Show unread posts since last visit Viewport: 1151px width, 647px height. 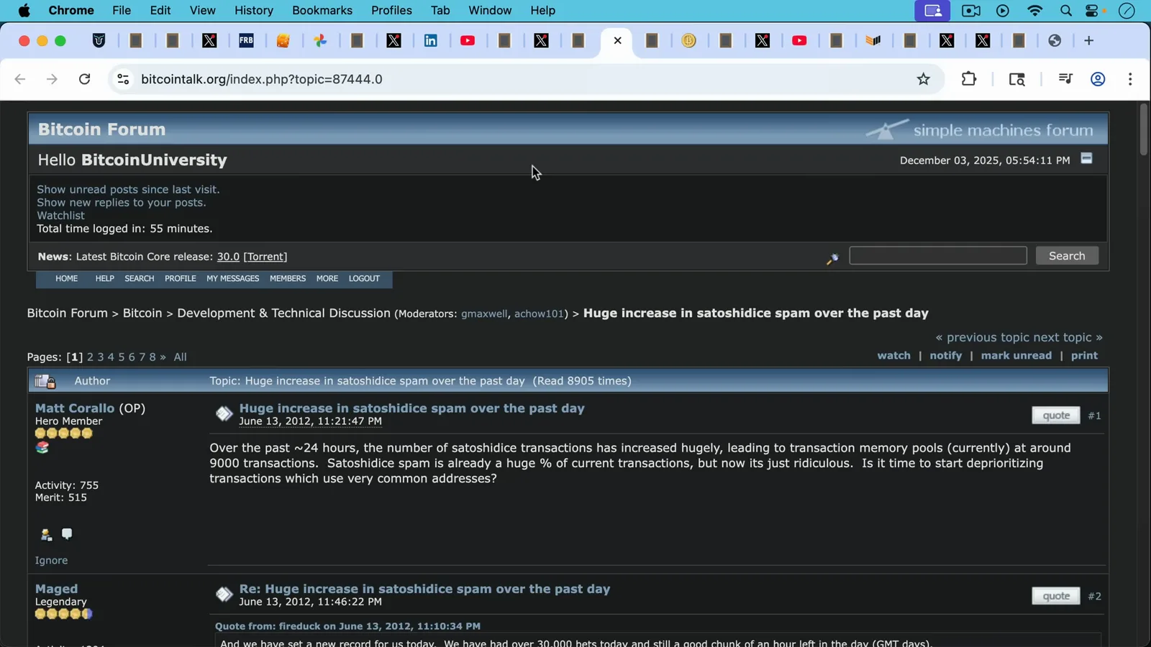(x=128, y=190)
